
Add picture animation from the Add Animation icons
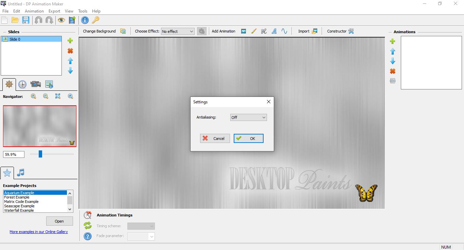(244, 31)
